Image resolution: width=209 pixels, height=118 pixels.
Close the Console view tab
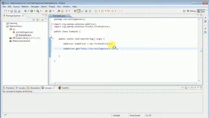[54, 88]
